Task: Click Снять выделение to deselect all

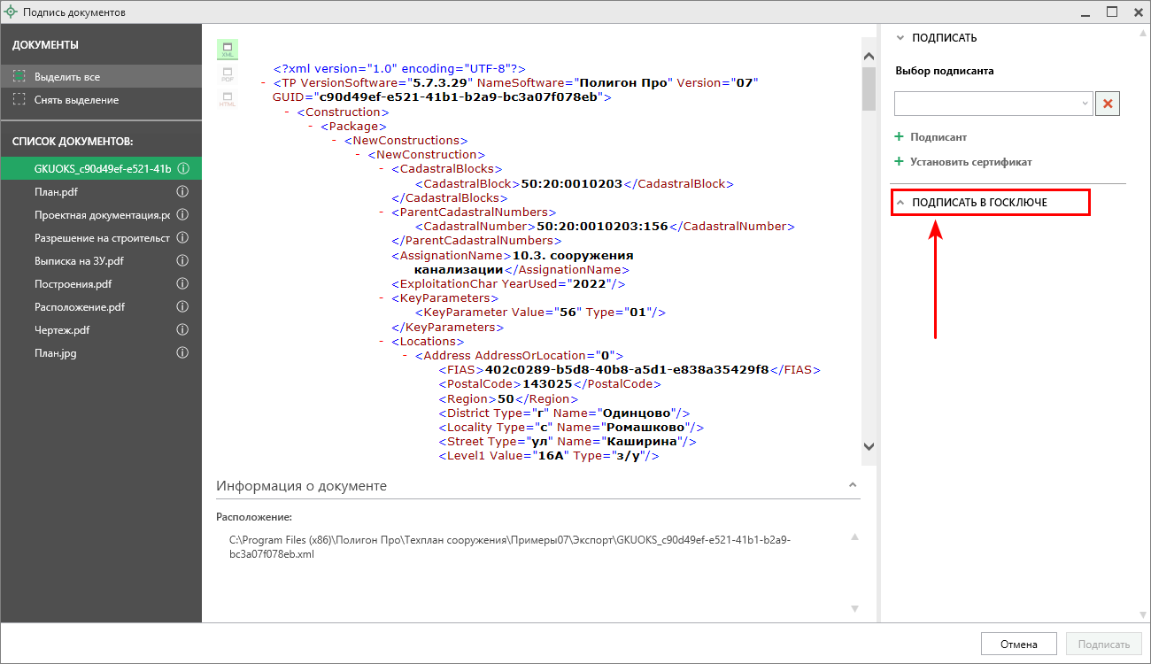Action: 76,100
